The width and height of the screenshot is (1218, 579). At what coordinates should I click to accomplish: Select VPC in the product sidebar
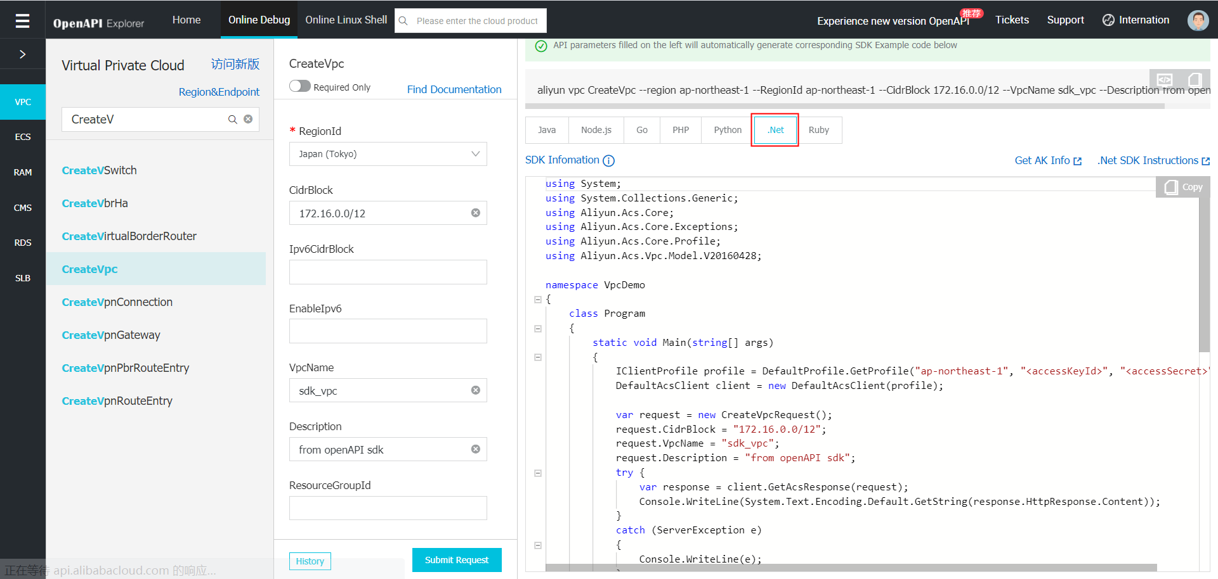tap(23, 102)
